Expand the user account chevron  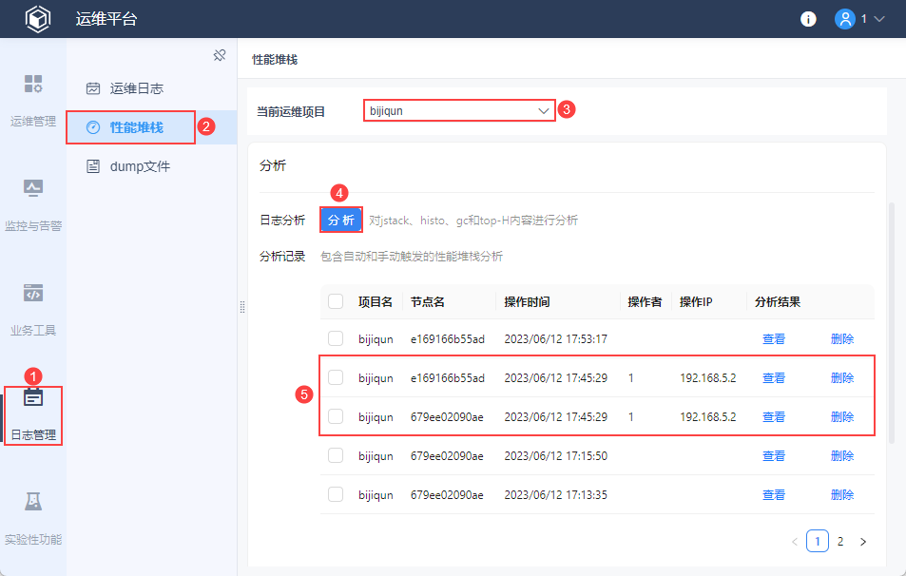coord(878,19)
